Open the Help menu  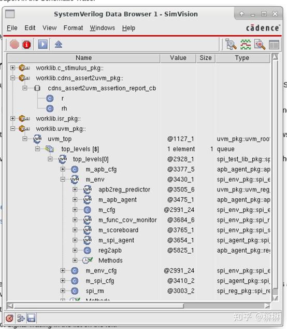pos(128,28)
